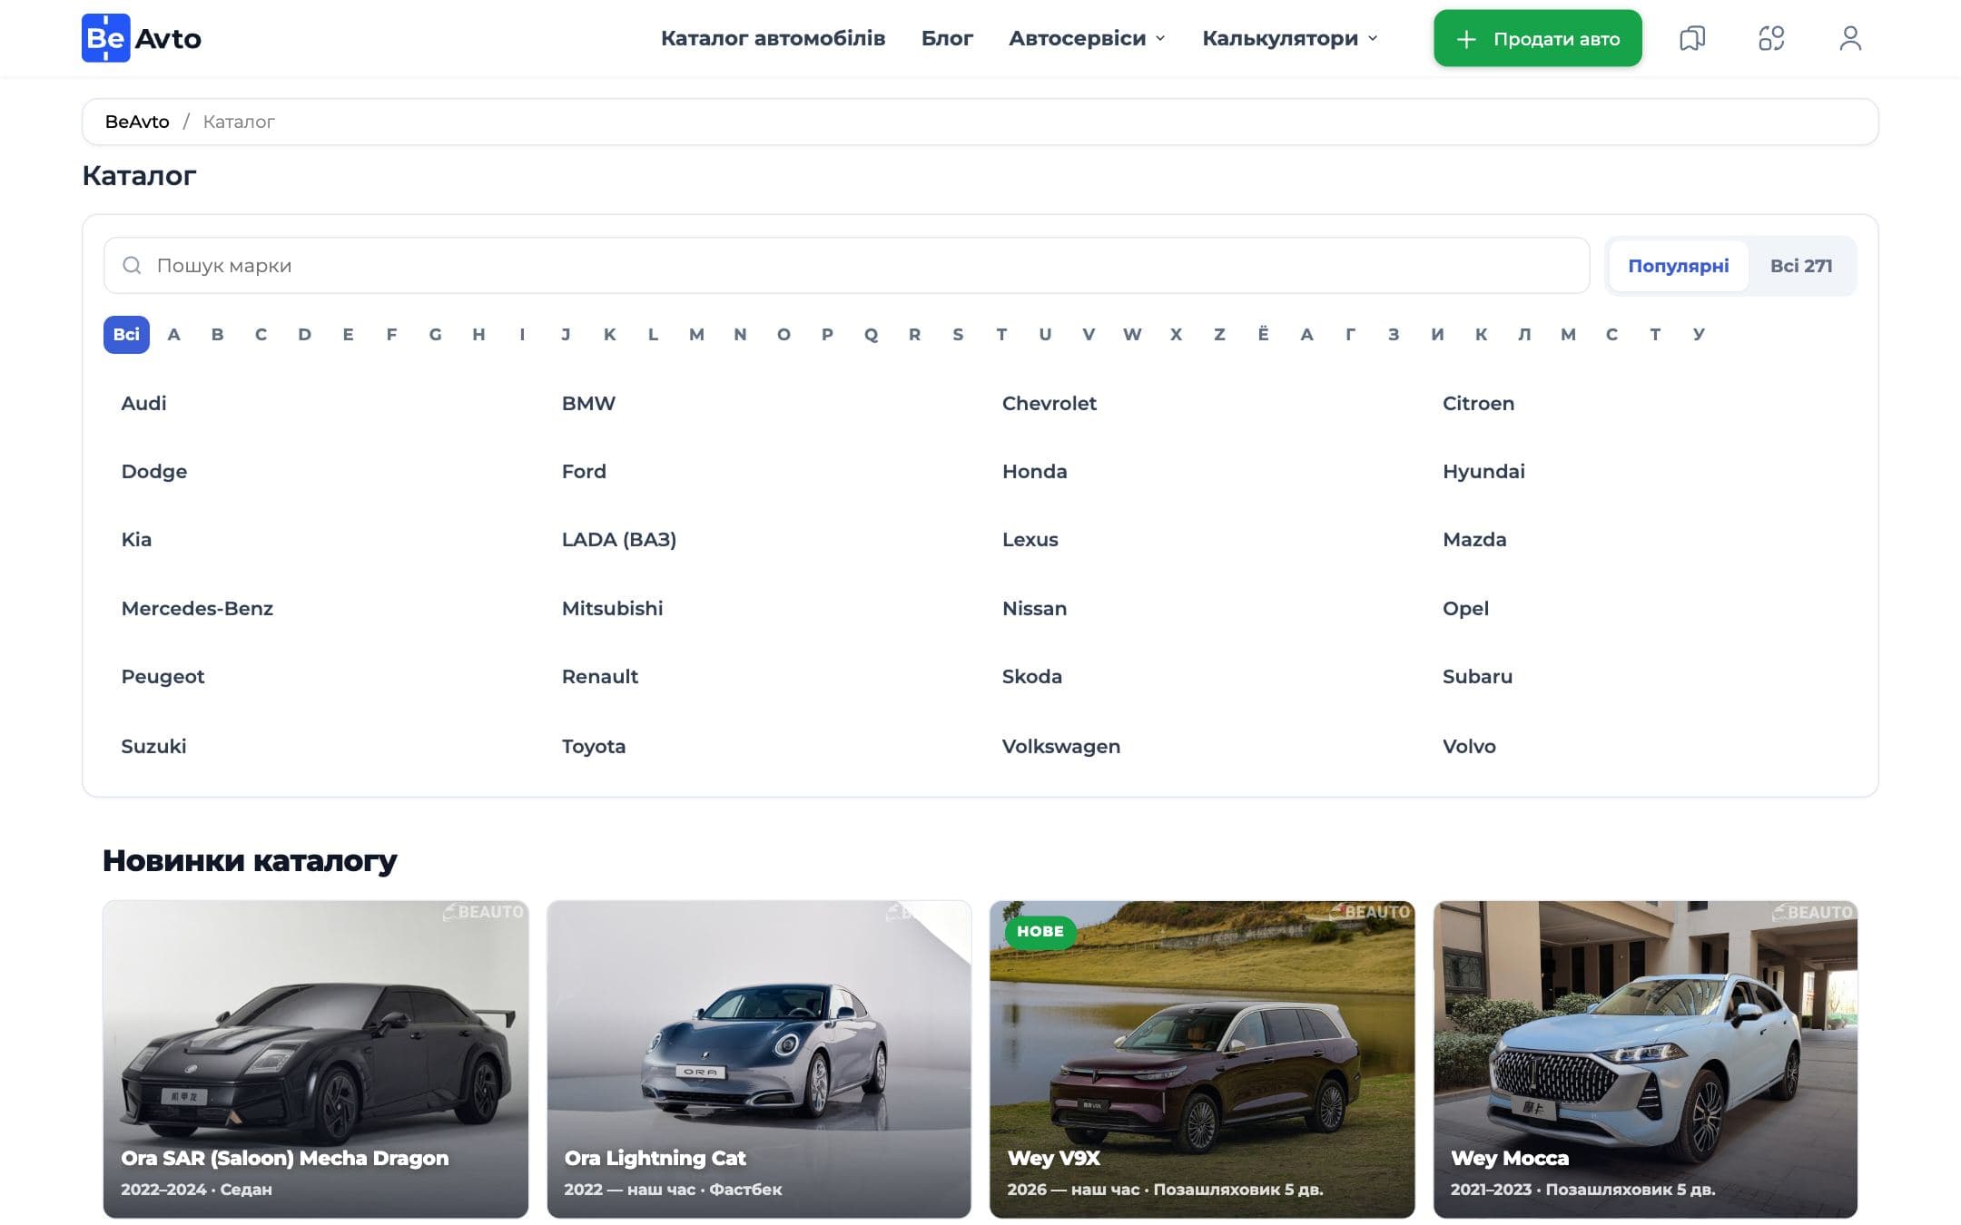
Task: Open the Suzuki brand link
Action: pyautogui.click(x=153, y=746)
